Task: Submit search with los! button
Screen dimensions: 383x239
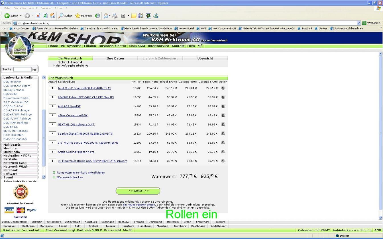Action: pos(35,69)
